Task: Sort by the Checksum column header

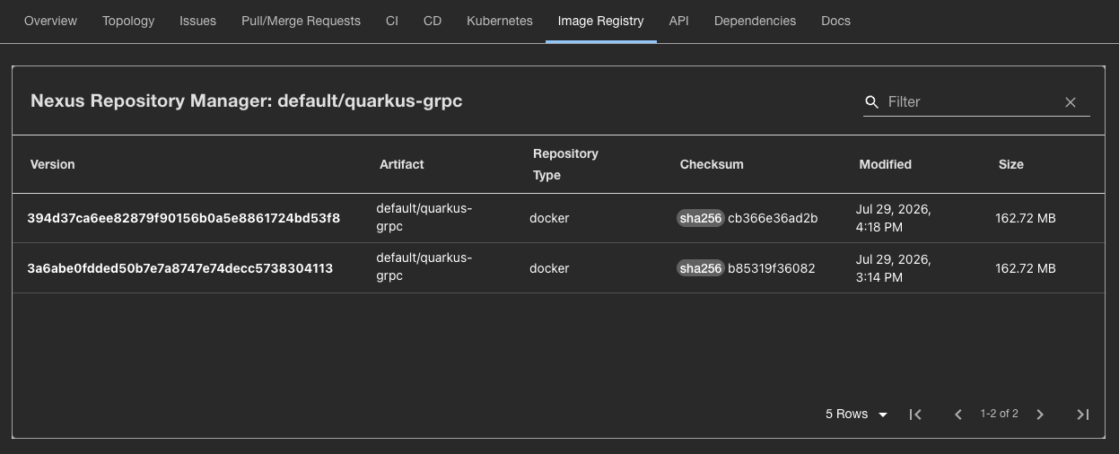Action: coord(712,165)
